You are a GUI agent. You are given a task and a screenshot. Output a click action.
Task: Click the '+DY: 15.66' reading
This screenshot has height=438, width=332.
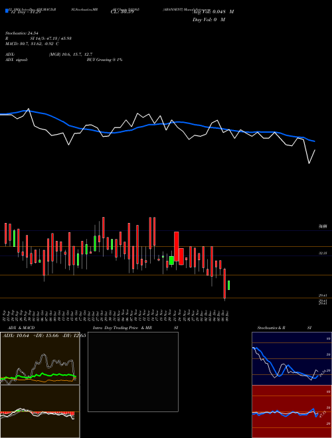tap(46, 336)
